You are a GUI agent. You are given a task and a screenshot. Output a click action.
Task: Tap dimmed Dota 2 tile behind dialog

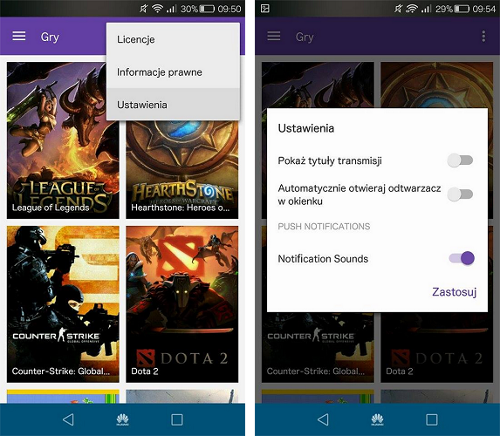tap(436, 347)
